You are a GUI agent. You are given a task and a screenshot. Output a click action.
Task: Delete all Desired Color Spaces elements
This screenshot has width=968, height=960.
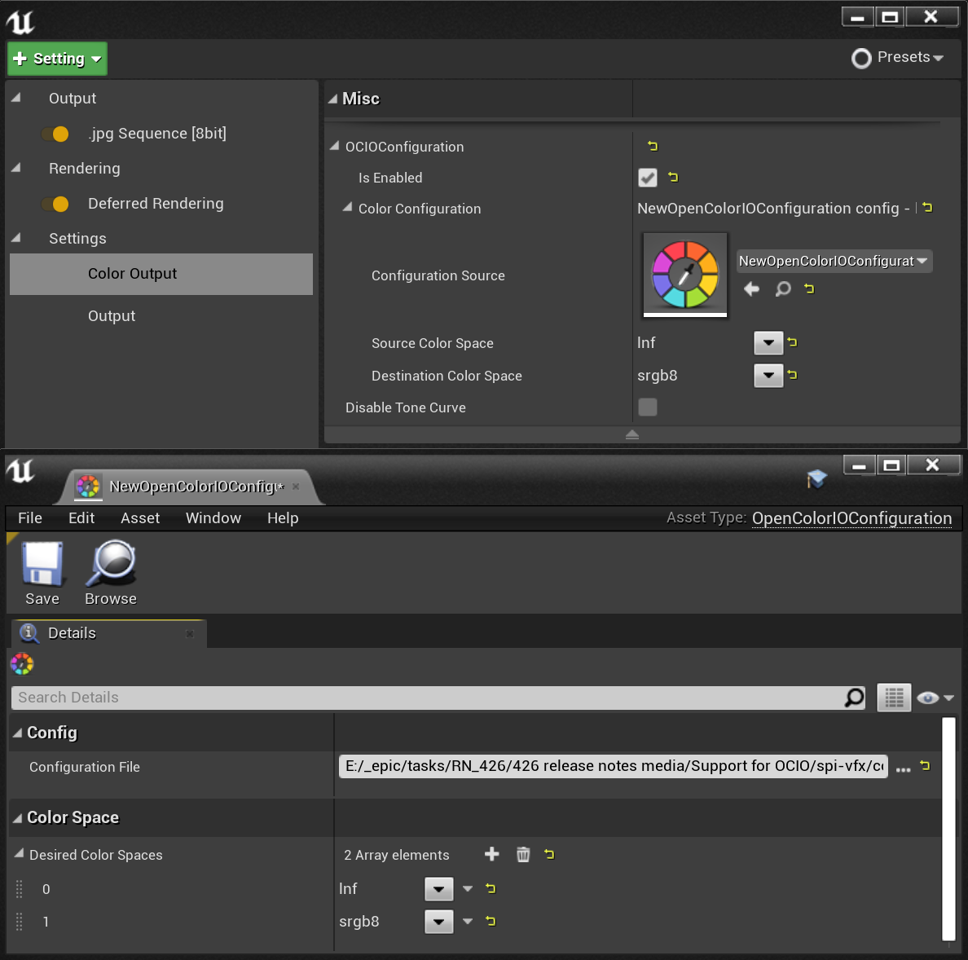pyautogui.click(x=522, y=855)
